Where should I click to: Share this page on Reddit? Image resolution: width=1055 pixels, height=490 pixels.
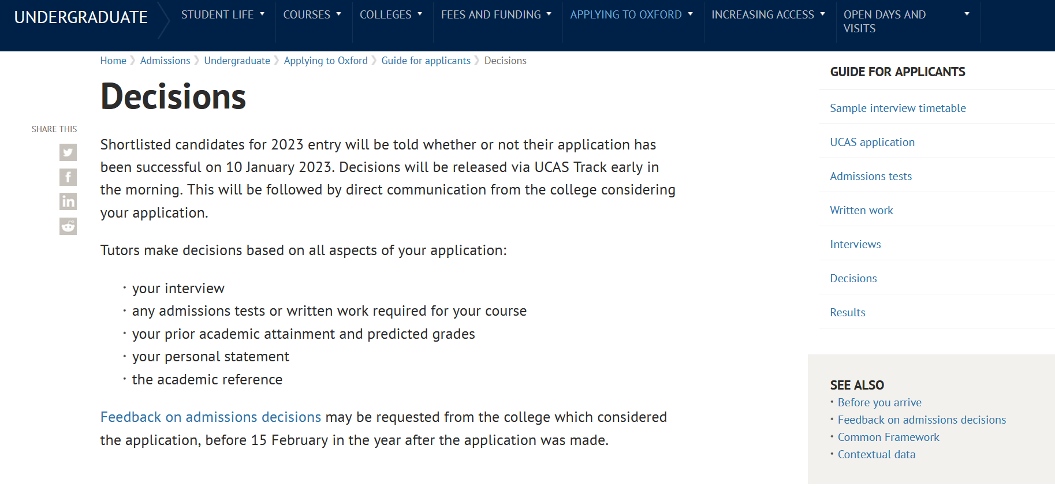tap(68, 226)
